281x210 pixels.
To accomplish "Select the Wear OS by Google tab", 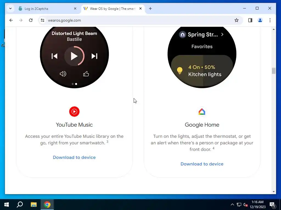I will (113, 8).
